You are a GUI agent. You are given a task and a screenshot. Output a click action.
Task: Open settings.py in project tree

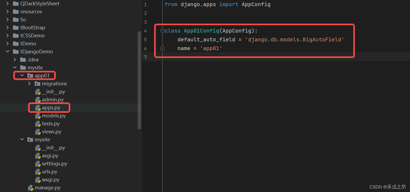(x=55, y=164)
